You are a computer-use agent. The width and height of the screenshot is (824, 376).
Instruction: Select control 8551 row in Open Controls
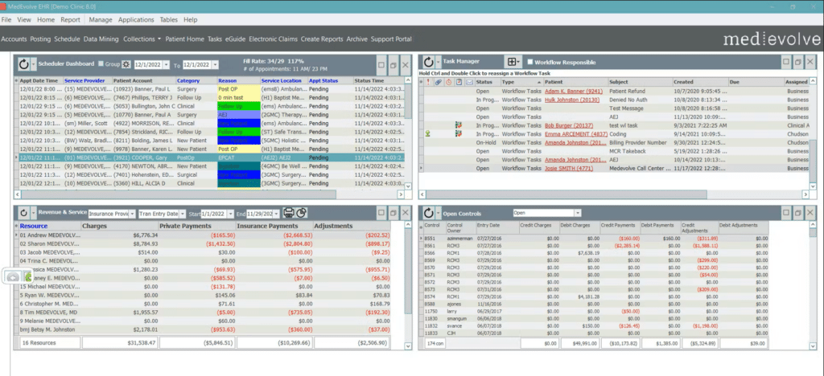coord(595,238)
